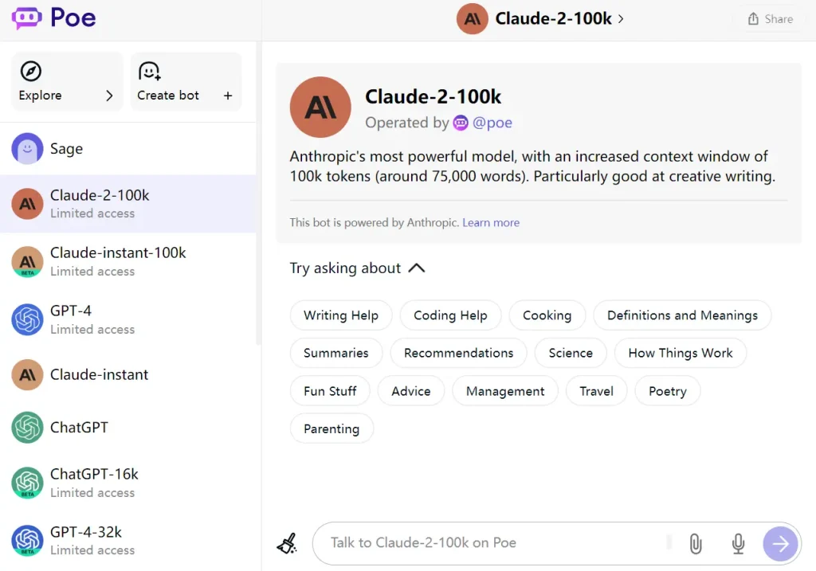This screenshot has height=571, width=816.
Task: Tap the Travel suggestion chip
Action: 596,391
